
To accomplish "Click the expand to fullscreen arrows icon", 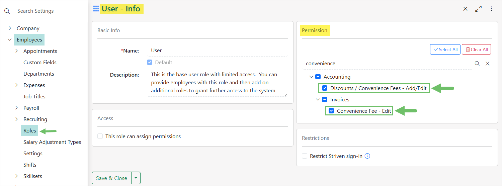I will coord(478,9).
